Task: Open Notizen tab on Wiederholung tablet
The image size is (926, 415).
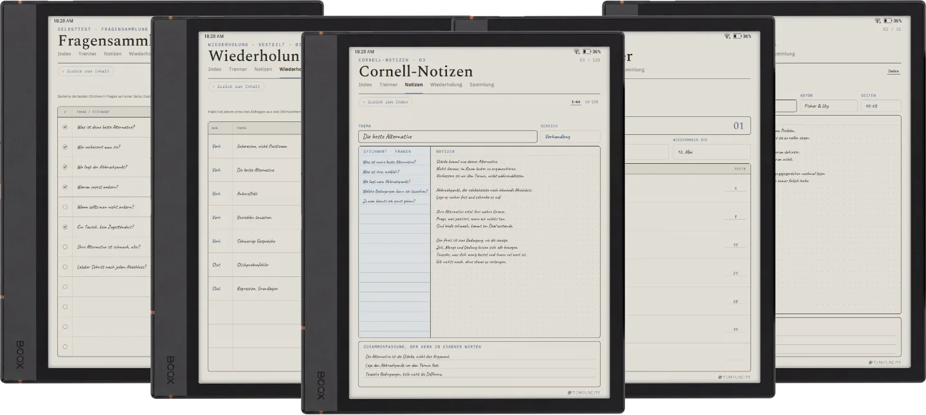Action: [263, 69]
